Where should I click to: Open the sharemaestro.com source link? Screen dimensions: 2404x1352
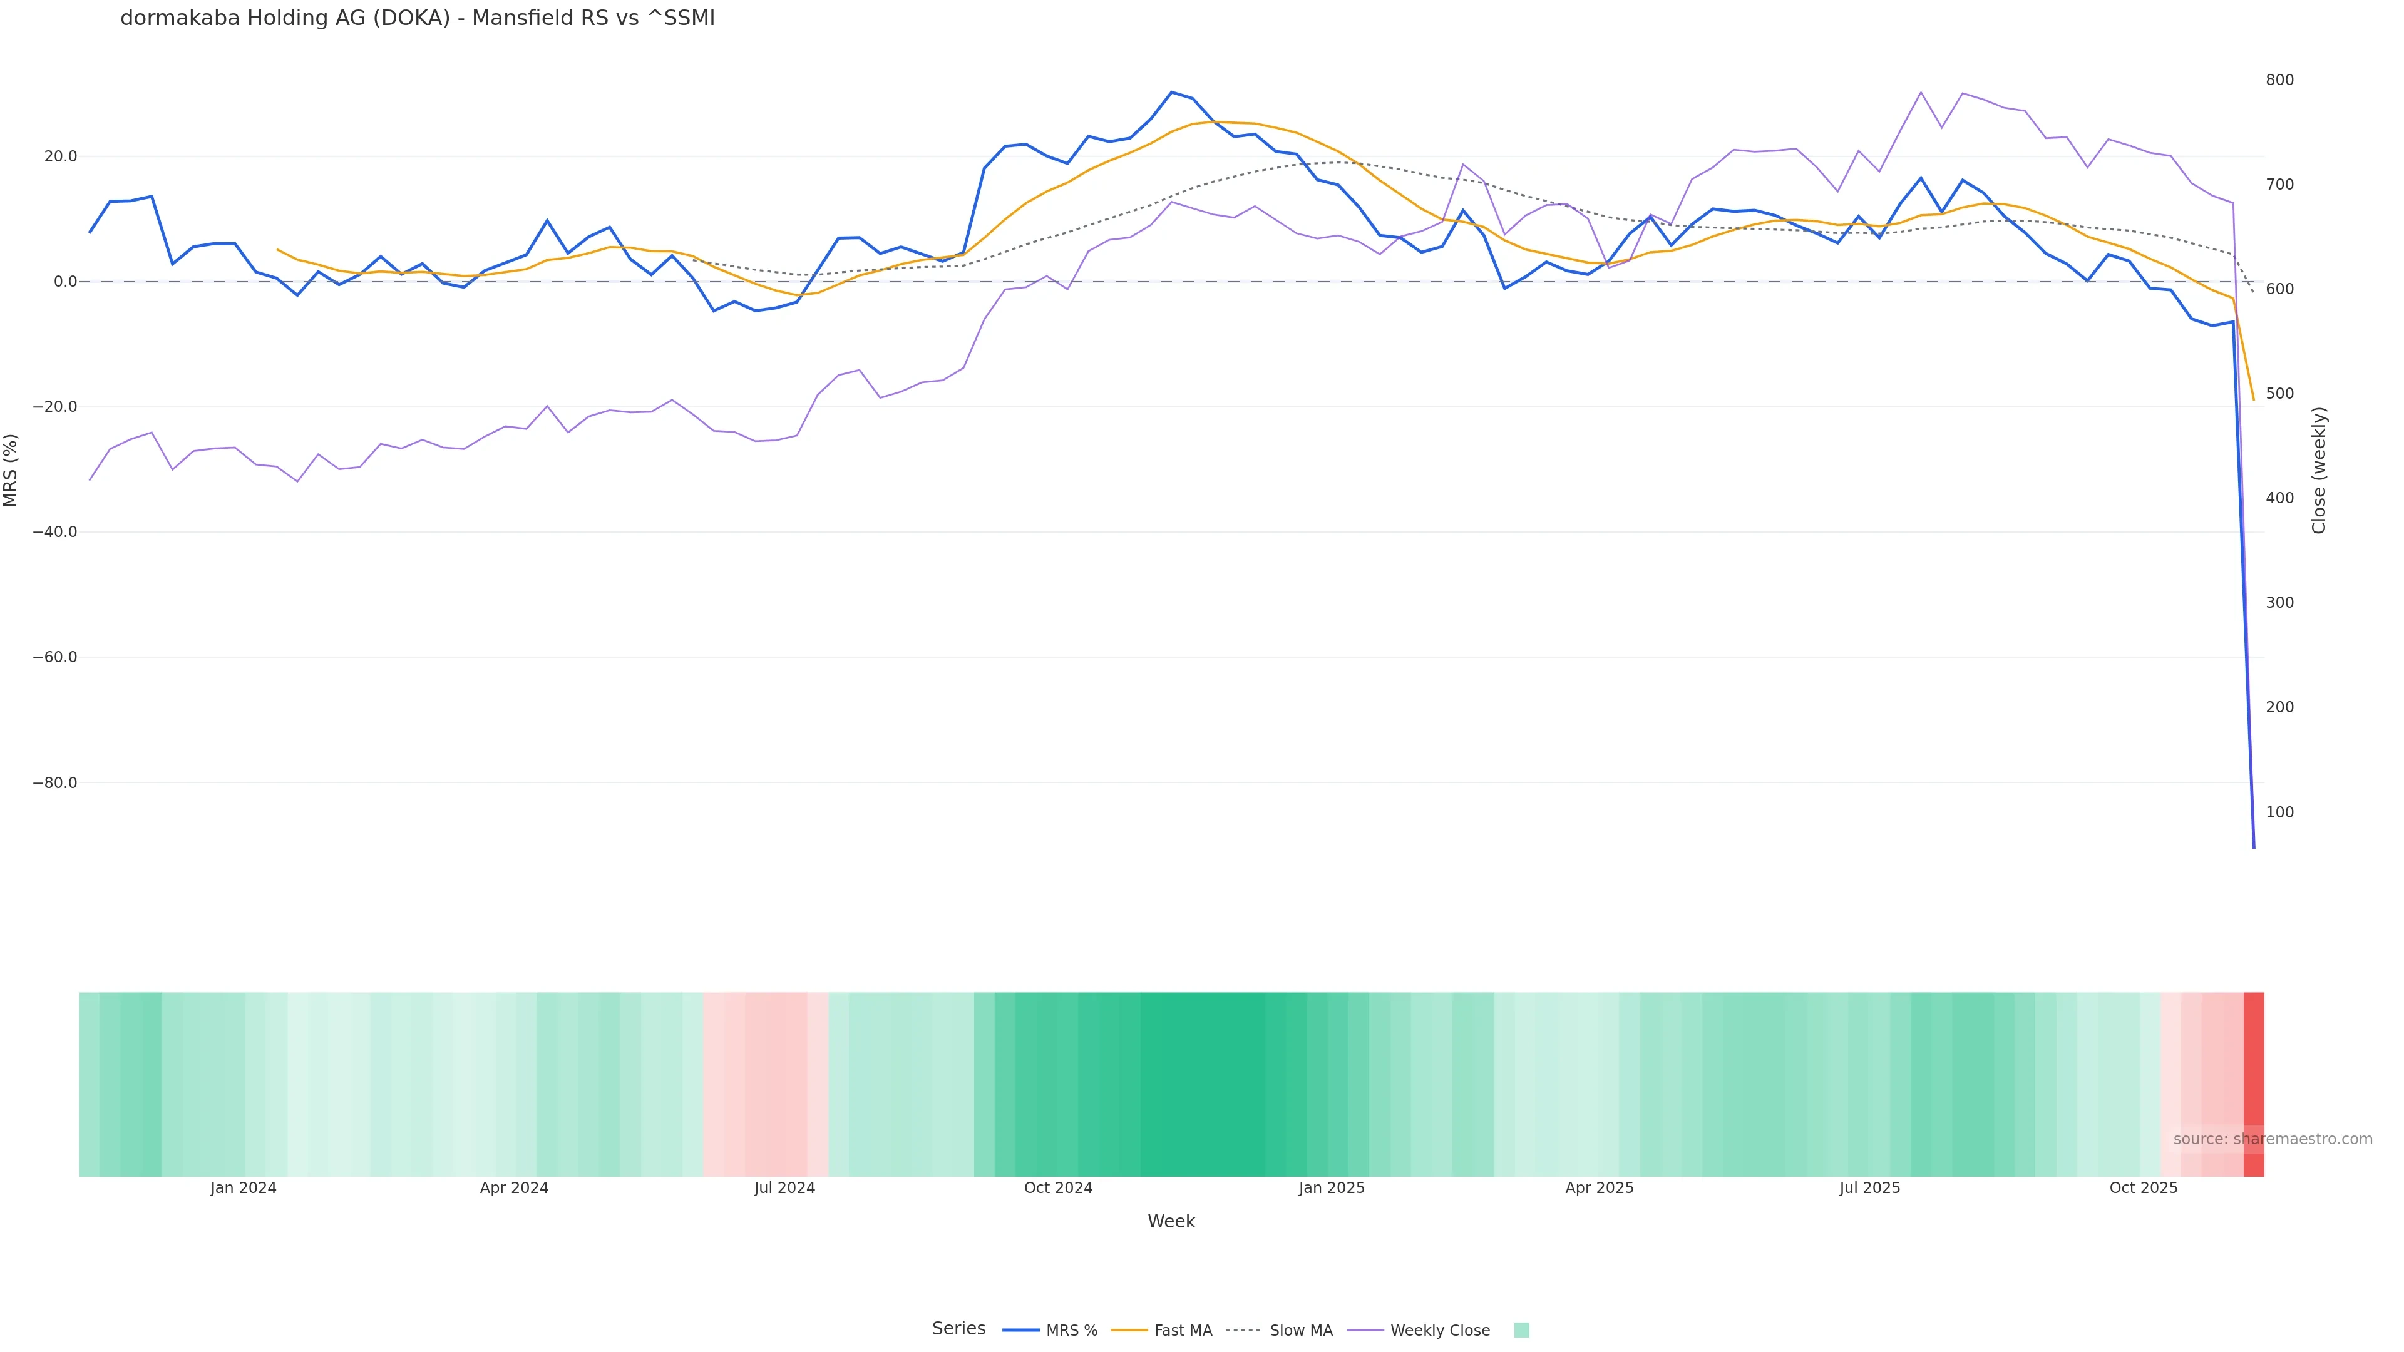[x=2273, y=1139]
